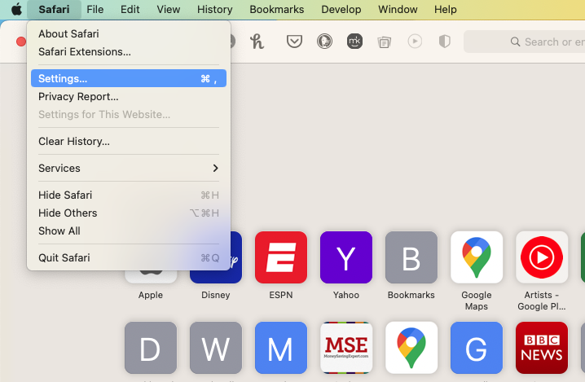
Task: Click the ESPN label text
Action: coord(281,295)
